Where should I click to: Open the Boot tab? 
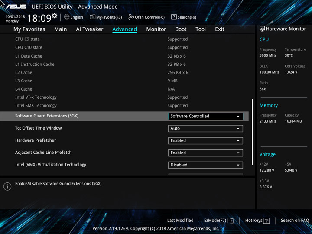pos(181,29)
